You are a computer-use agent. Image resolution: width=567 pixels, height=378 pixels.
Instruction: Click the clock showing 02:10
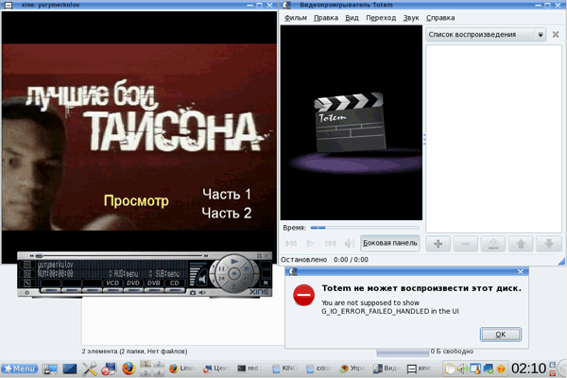(x=528, y=369)
